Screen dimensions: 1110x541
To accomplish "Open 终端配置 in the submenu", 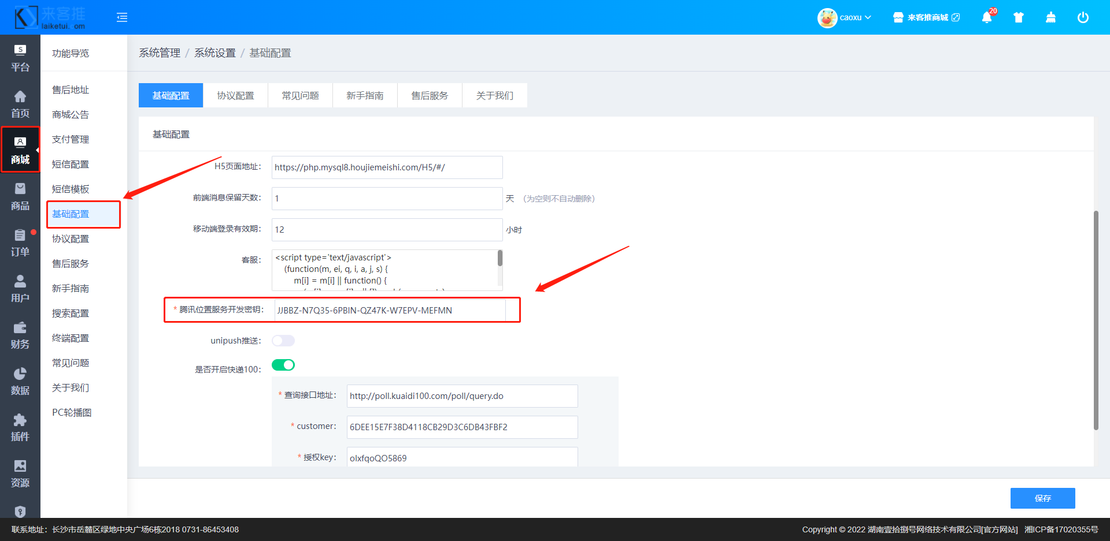I will pos(71,338).
